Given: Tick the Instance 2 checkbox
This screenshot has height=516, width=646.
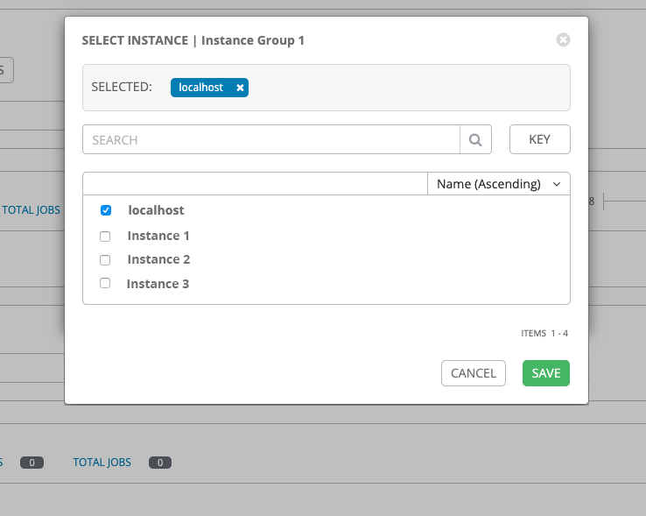Looking at the screenshot, I should point(105,260).
